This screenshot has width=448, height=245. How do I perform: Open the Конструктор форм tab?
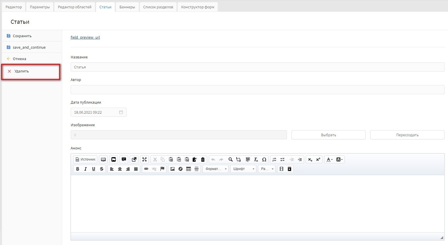[198, 7]
